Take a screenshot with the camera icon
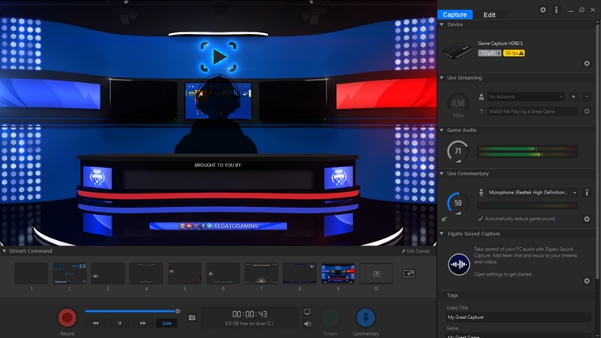Image resolution: width=601 pixels, height=338 pixels. pyautogui.click(x=192, y=317)
